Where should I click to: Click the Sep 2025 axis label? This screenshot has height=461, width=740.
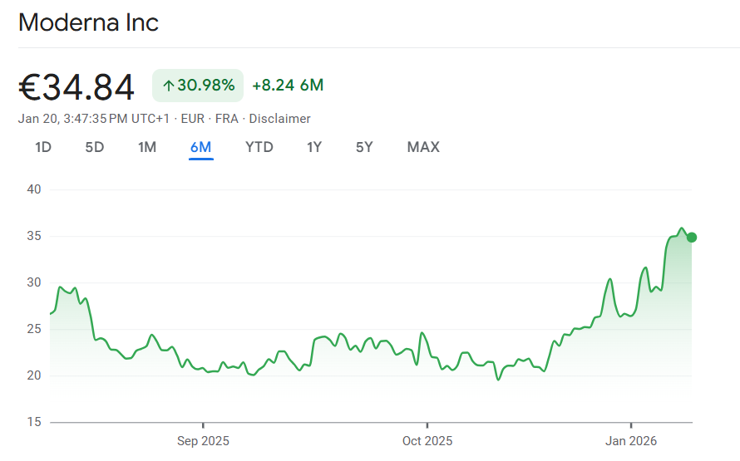tap(203, 441)
